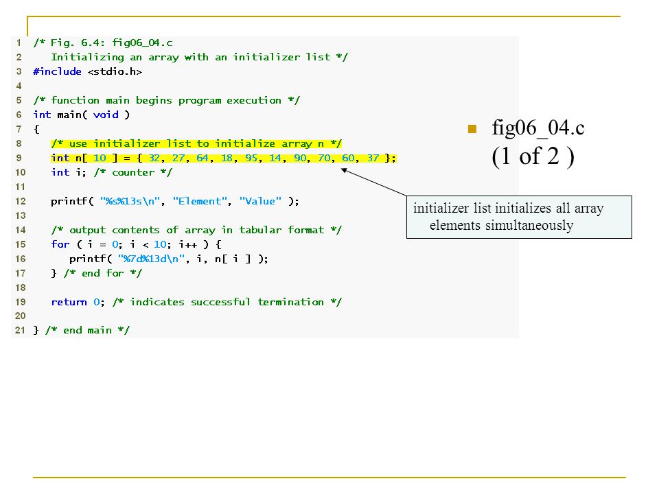The image size is (659, 494).
Task: Click the 'for' keyword on line 15
Action: 60,244
